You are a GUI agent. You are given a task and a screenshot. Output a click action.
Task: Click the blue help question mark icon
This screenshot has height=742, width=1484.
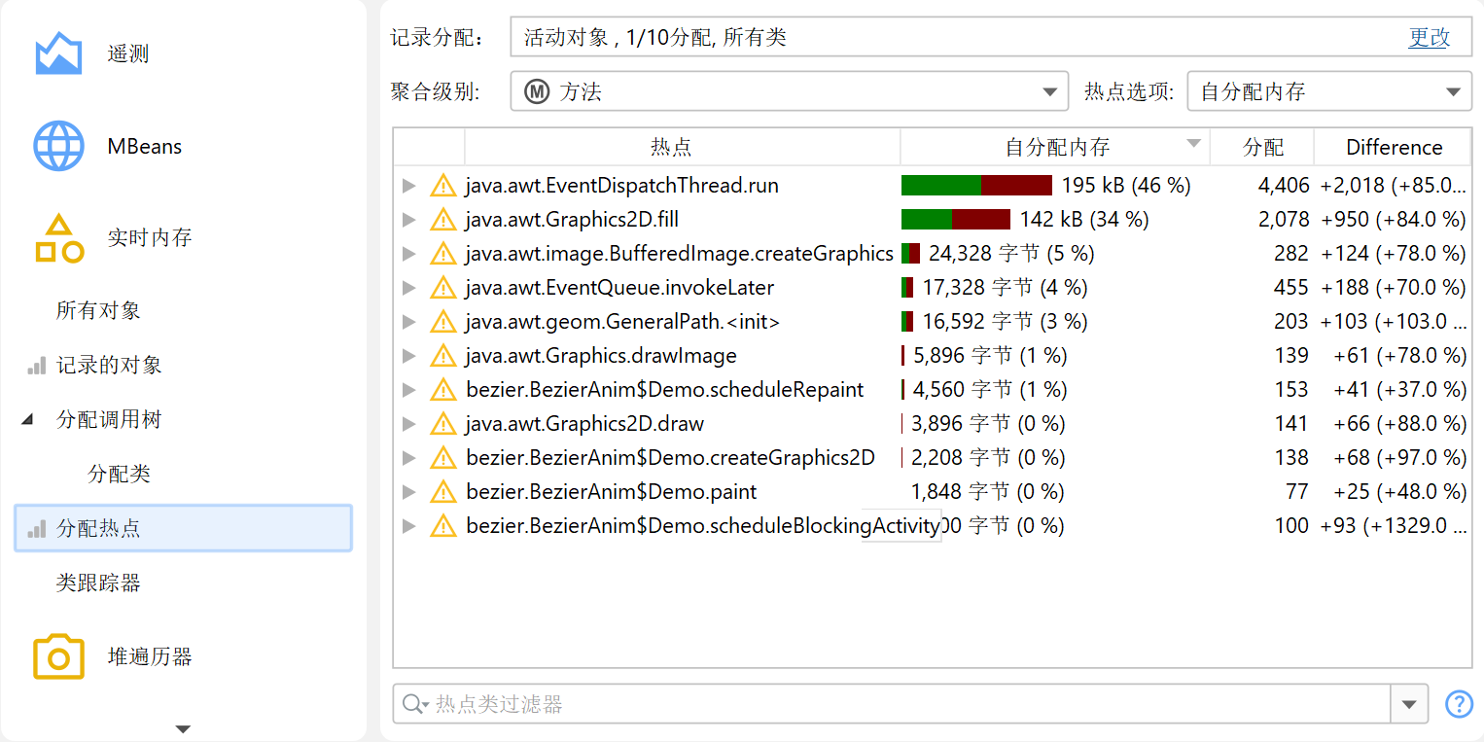(1459, 704)
